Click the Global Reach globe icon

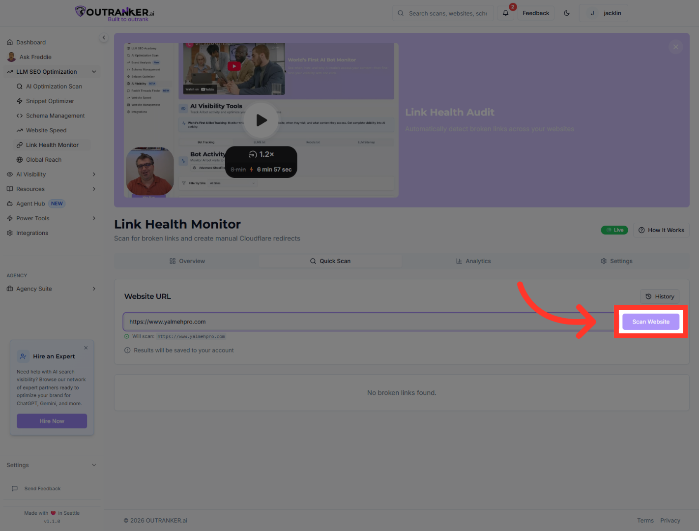click(20, 160)
